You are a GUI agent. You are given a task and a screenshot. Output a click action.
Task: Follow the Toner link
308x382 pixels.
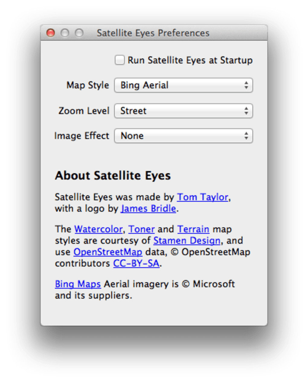coord(141,229)
